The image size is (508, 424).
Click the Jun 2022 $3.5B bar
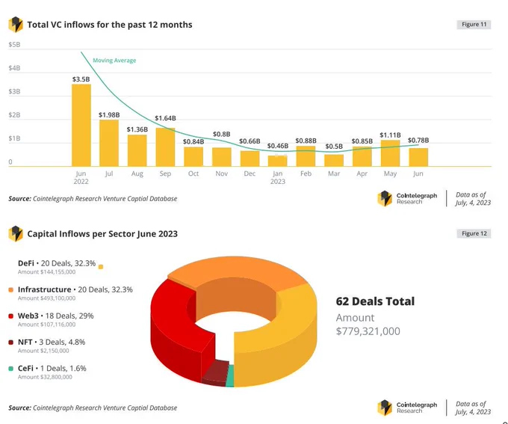click(x=81, y=125)
